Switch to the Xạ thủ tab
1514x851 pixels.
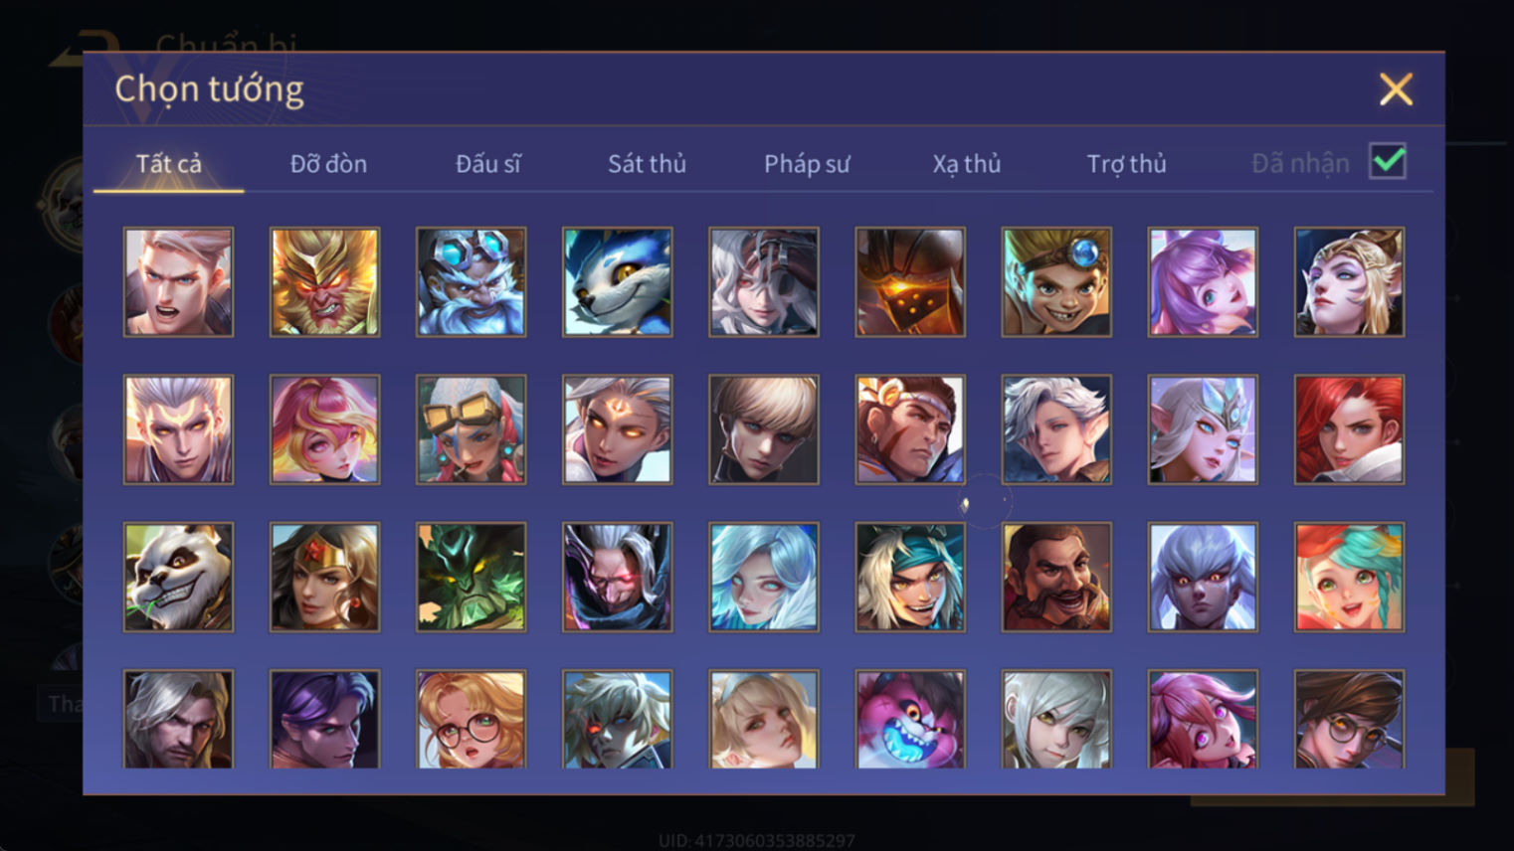pyautogui.click(x=966, y=164)
